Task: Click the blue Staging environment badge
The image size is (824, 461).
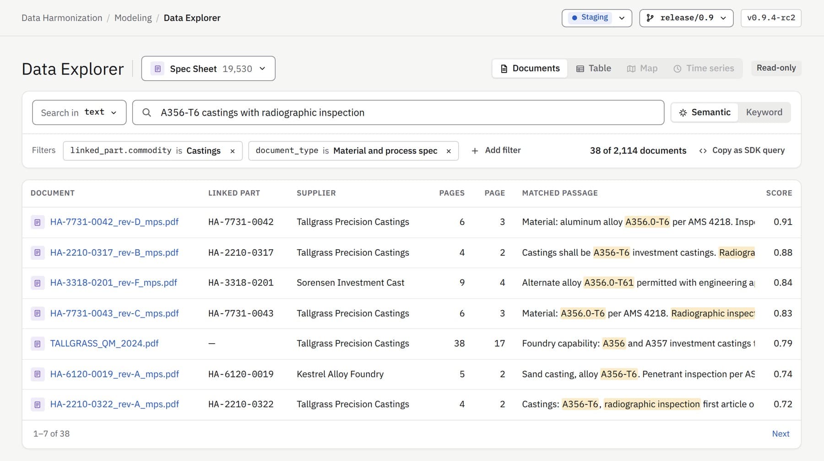Action: click(590, 17)
